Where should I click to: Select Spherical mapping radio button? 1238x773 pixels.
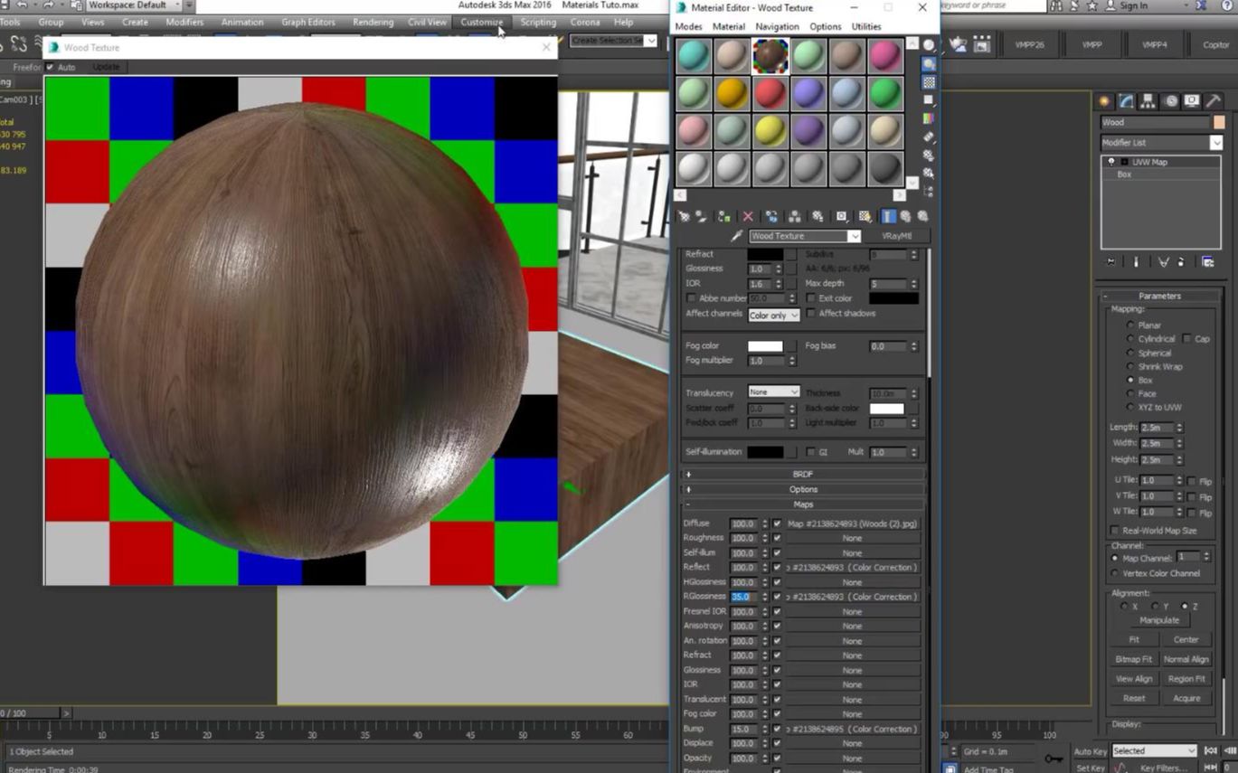click(x=1130, y=354)
